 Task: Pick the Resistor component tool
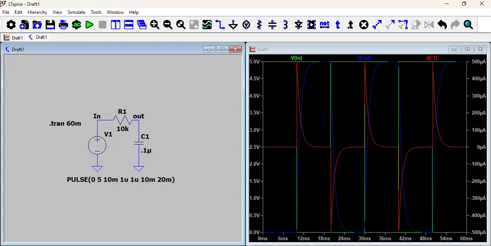click(x=259, y=25)
